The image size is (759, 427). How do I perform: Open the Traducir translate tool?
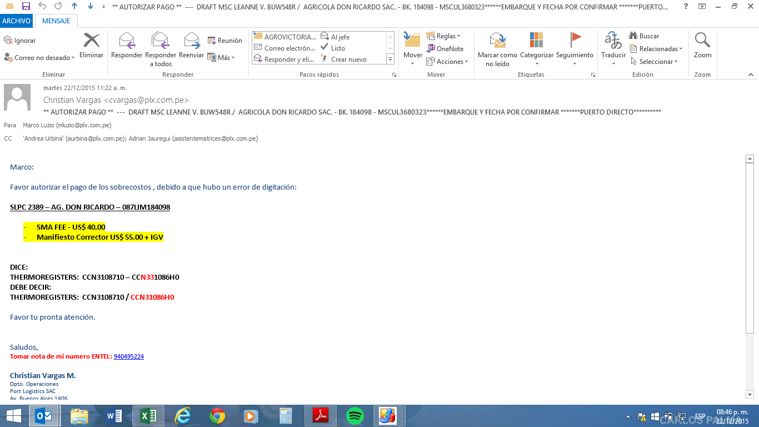[x=613, y=41]
